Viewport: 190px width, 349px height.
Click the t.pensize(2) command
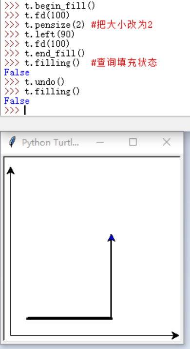pyautogui.click(x=55, y=25)
